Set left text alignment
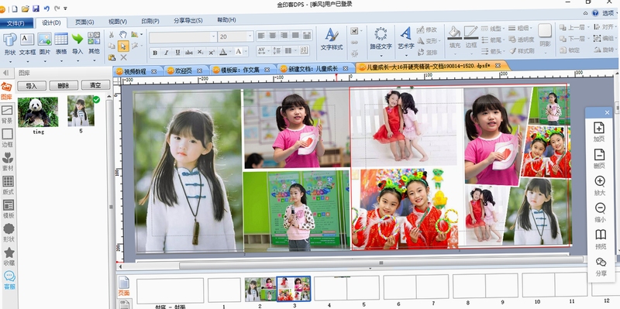This screenshot has height=309, width=620. (x=261, y=36)
